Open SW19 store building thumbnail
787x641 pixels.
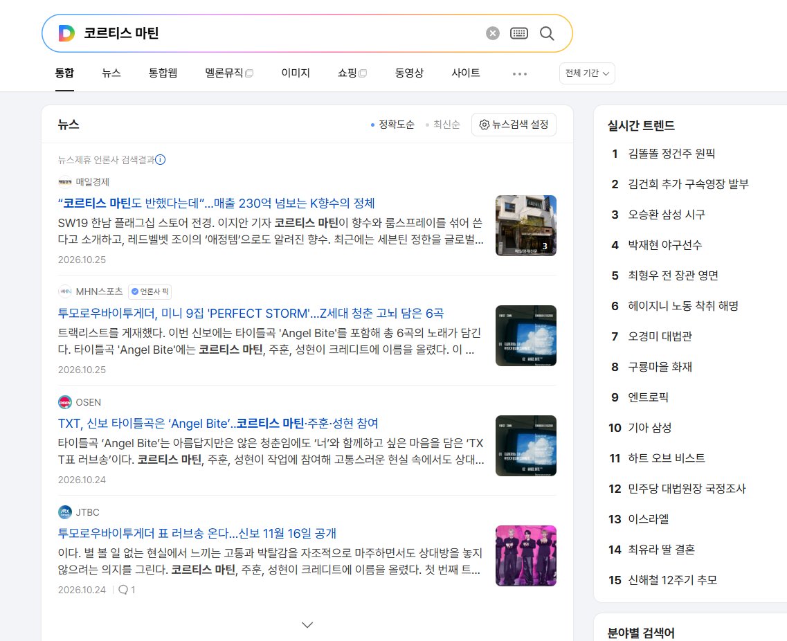pos(526,226)
